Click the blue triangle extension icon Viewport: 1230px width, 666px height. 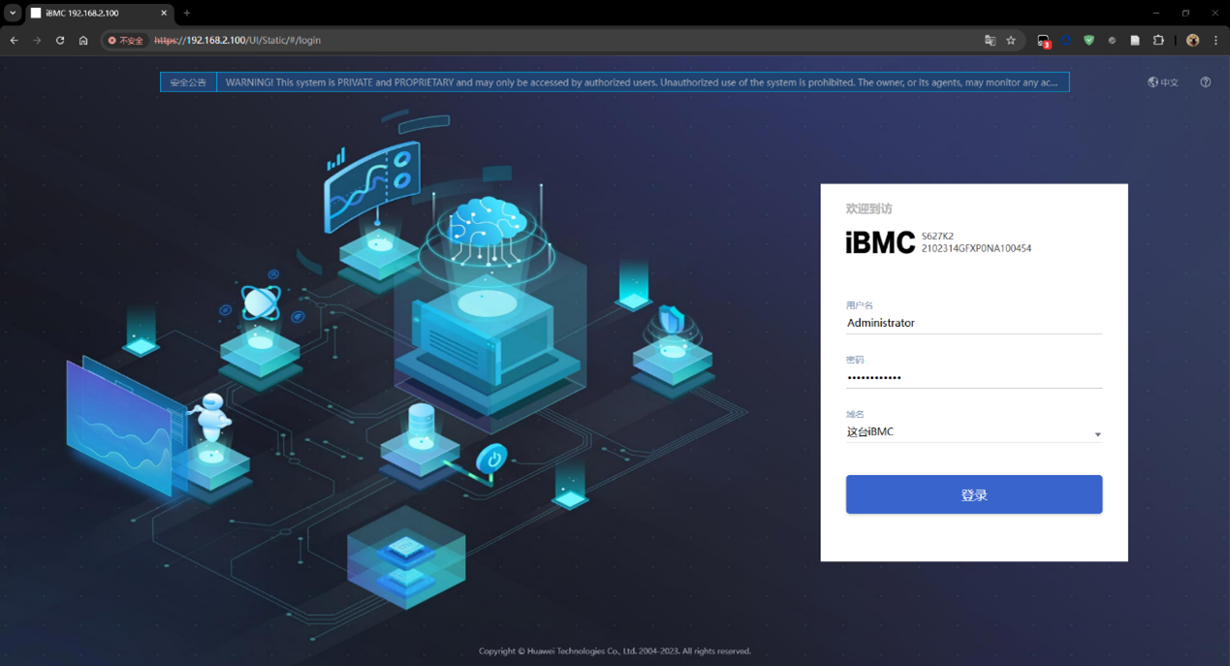(1066, 41)
